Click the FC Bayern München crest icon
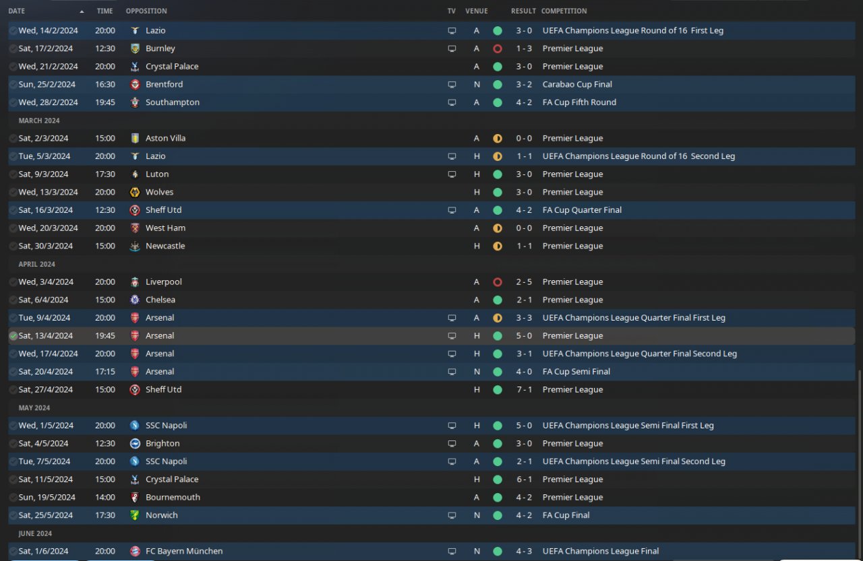Image resolution: width=863 pixels, height=561 pixels. 135,551
